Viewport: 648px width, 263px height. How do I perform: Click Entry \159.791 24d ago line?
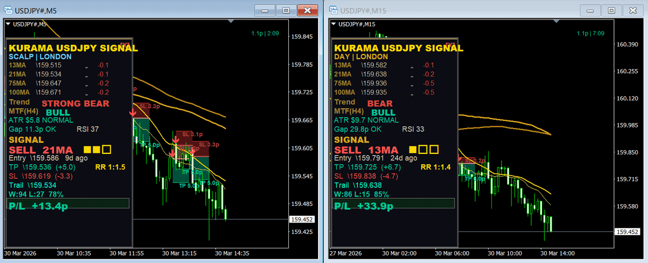click(x=376, y=158)
